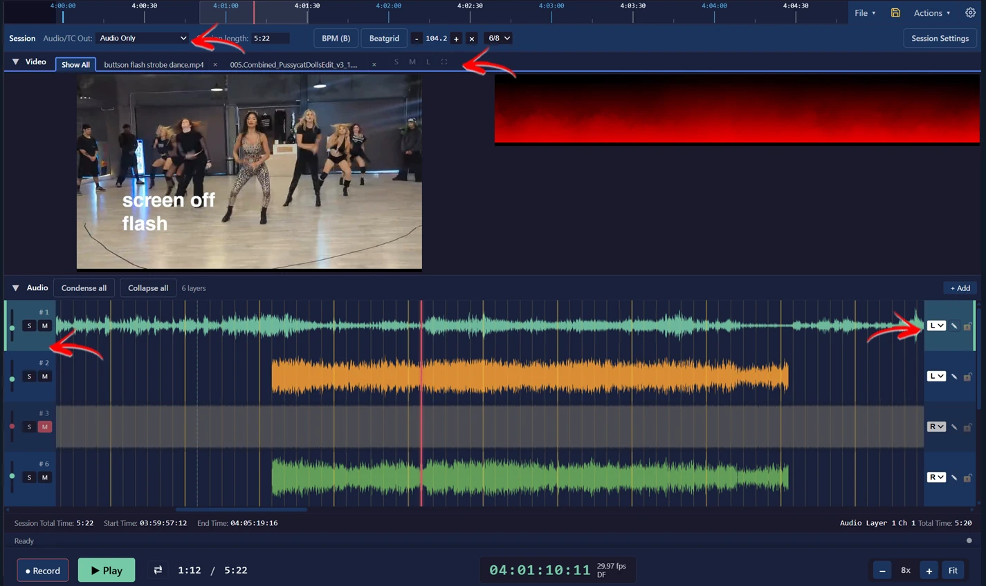986x586 pixels.
Task: Open the File menu
Action: click(x=865, y=12)
